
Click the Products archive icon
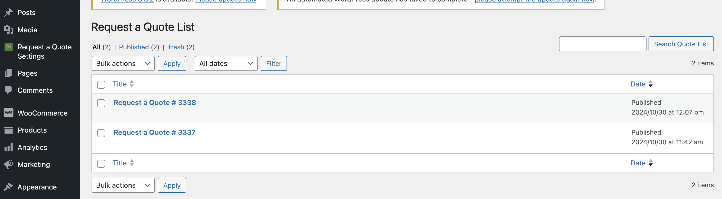click(9, 130)
